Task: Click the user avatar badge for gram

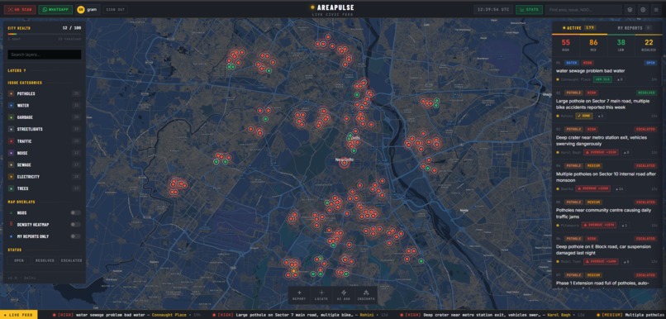Action: point(81,9)
